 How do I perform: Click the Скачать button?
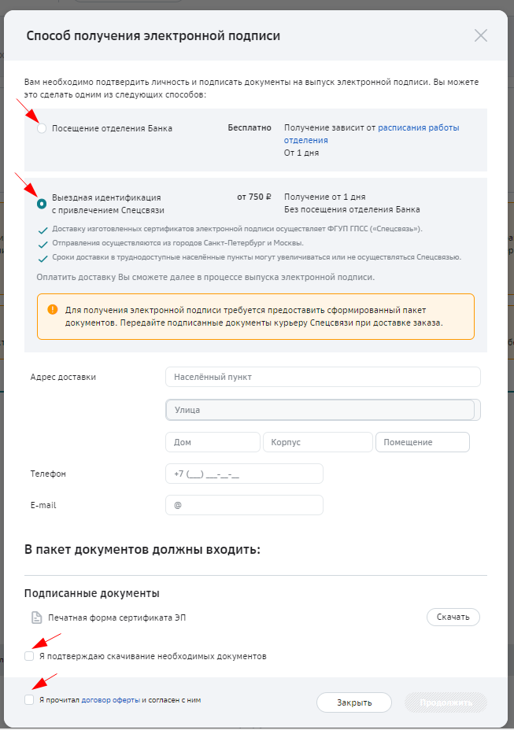tap(453, 617)
